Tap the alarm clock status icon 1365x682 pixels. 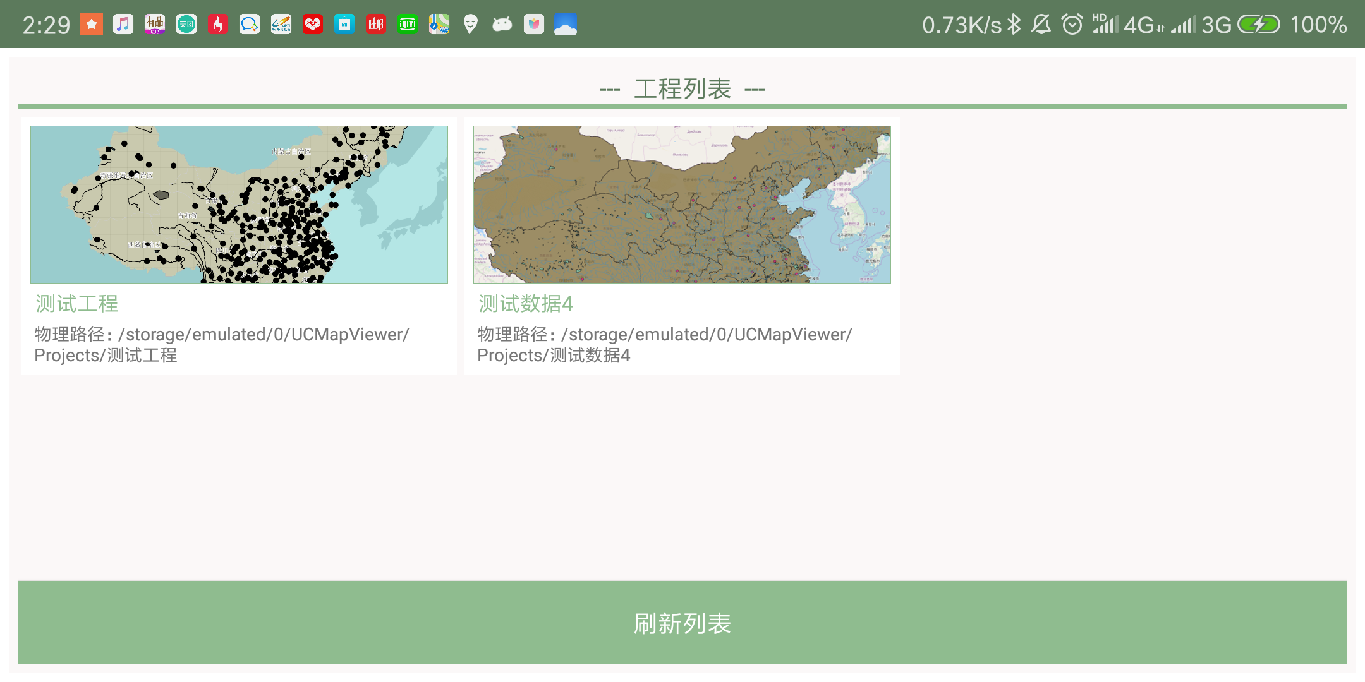(1072, 25)
